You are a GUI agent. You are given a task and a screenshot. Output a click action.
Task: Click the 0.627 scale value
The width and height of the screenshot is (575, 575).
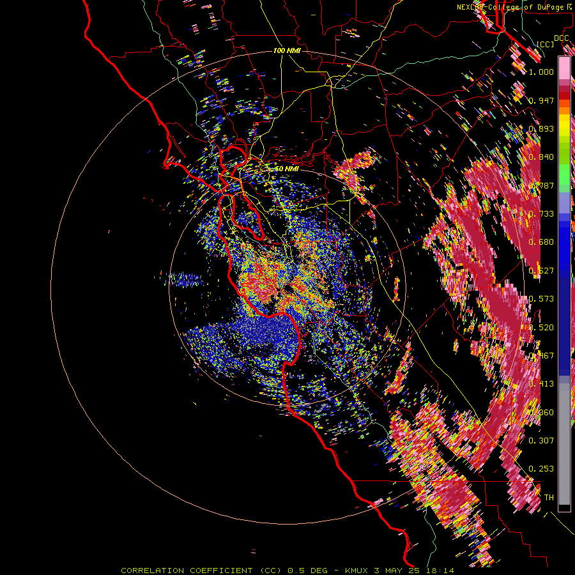point(541,271)
